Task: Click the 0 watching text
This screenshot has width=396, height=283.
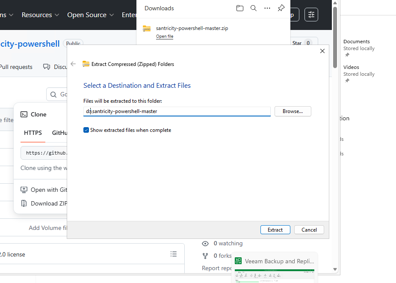Action: pos(228,243)
